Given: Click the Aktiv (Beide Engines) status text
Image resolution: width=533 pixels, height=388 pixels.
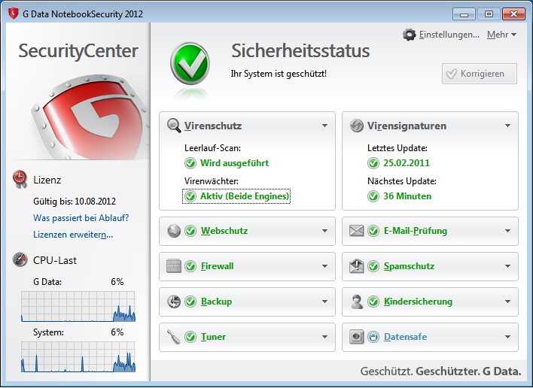Looking at the screenshot, I should 245,196.
